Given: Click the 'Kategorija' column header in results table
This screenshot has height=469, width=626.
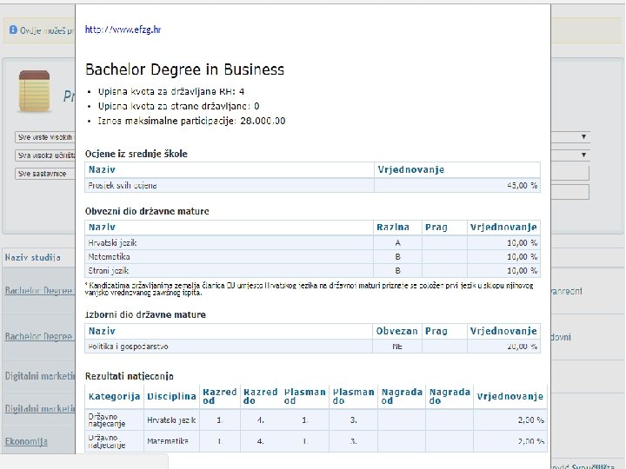Looking at the screenshot, I should pyautogui.click(x=115, y=397).
